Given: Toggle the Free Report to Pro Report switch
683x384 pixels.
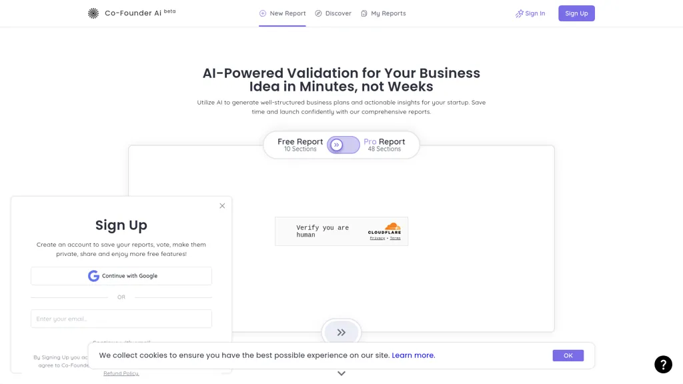Looking at the screenshot, I should coord(344,145).
